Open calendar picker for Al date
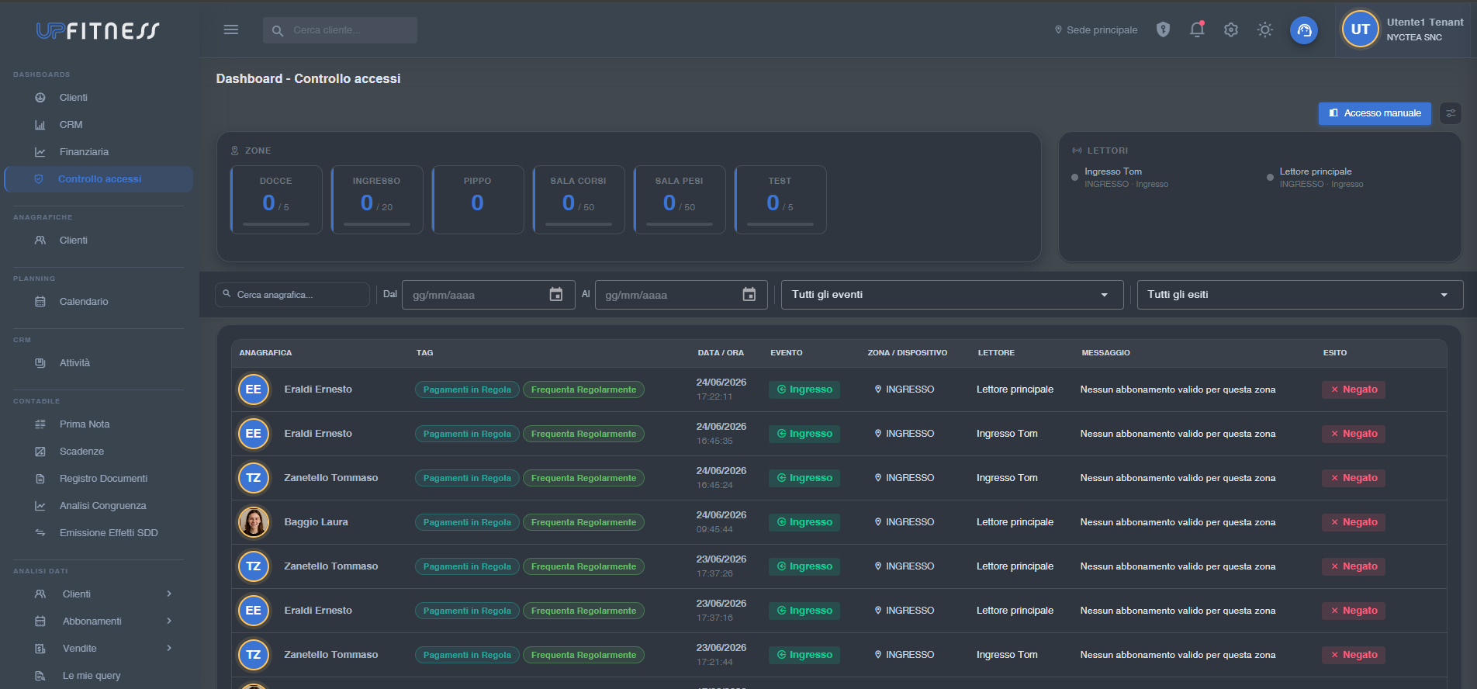 (749, 295)
